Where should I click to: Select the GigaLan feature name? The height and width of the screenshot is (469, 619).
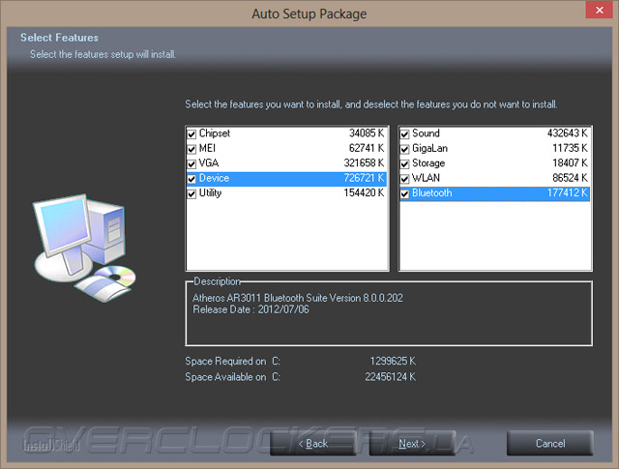pos(429,148)
